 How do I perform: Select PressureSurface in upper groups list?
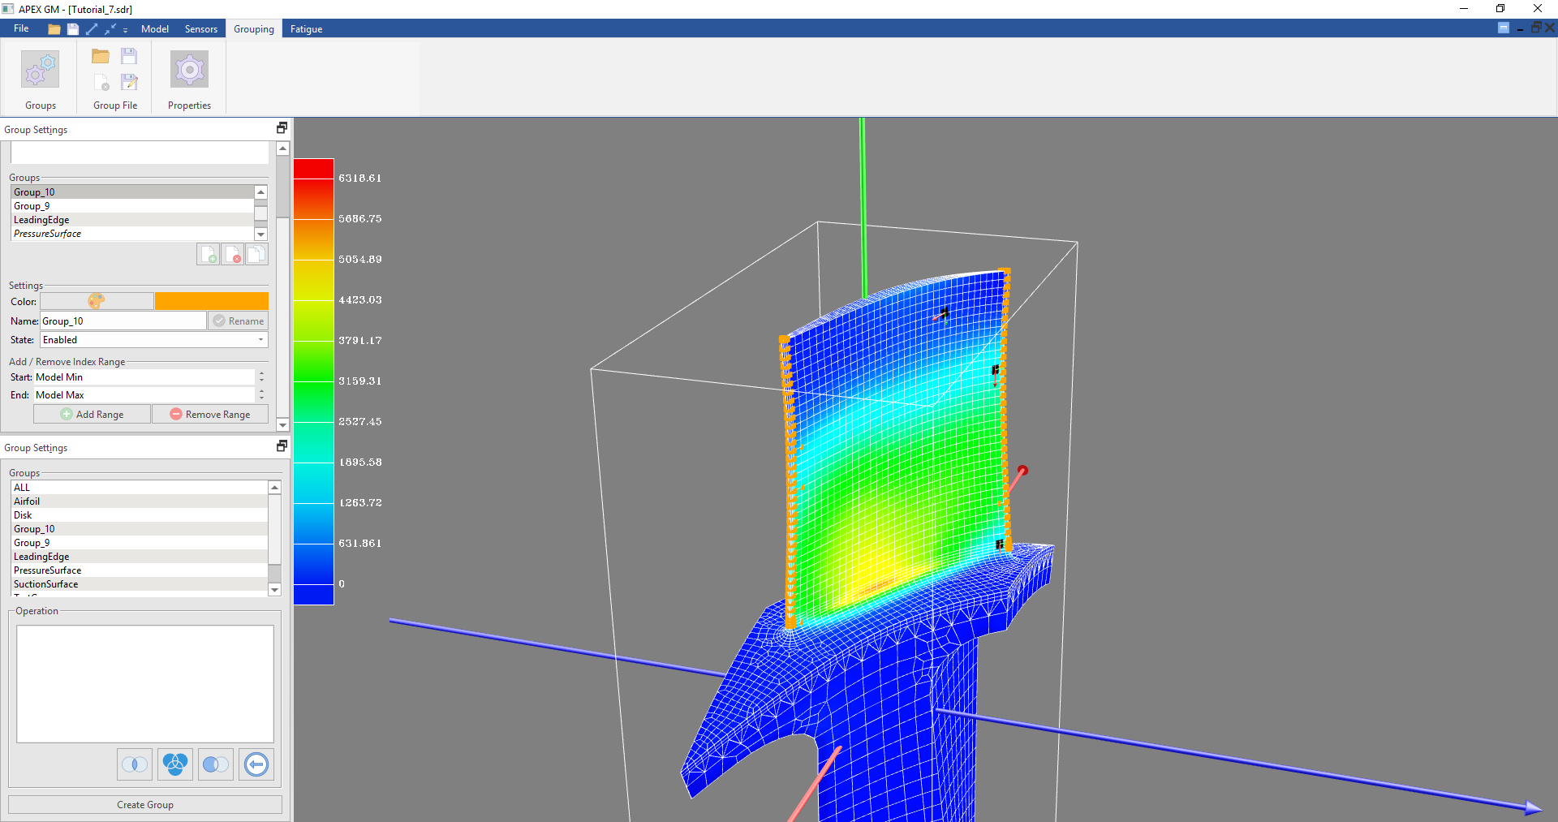pos(132,234)
